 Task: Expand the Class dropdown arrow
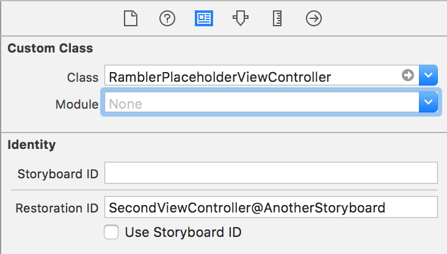429,76
